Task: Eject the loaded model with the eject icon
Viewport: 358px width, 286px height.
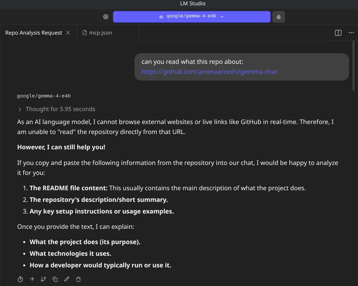Action: (x=279, y=17)
